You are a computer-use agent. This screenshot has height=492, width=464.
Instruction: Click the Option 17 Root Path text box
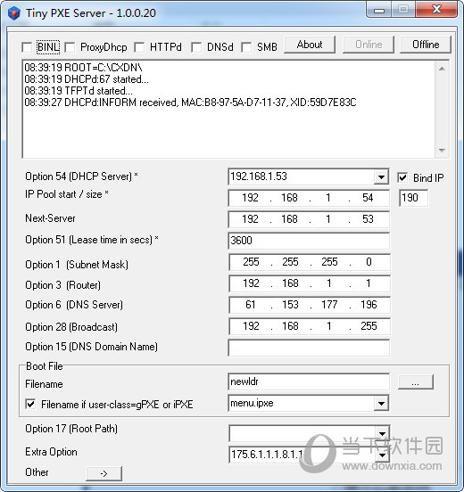(302, 433)
